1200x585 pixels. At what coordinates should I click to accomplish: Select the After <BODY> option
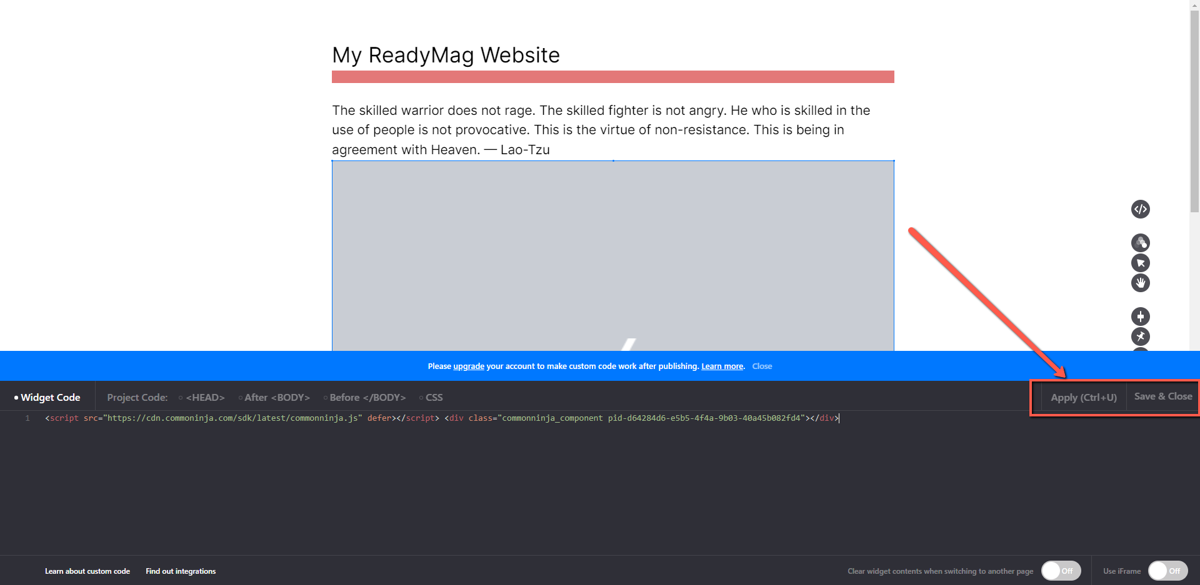tap(274, 397)
